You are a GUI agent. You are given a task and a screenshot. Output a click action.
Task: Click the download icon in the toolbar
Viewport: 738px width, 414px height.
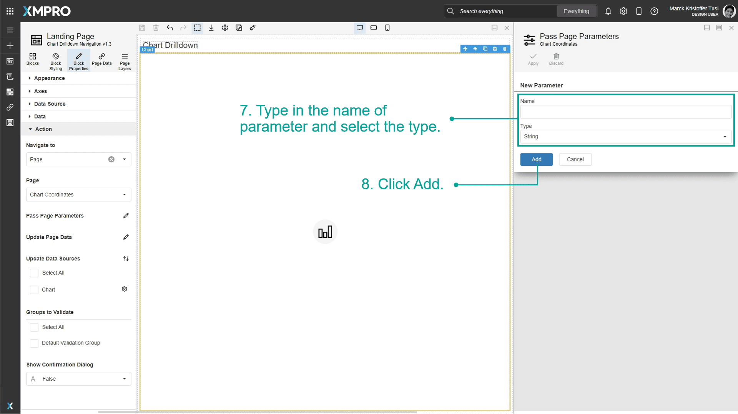pyautogui.click(x=211, y=28)
